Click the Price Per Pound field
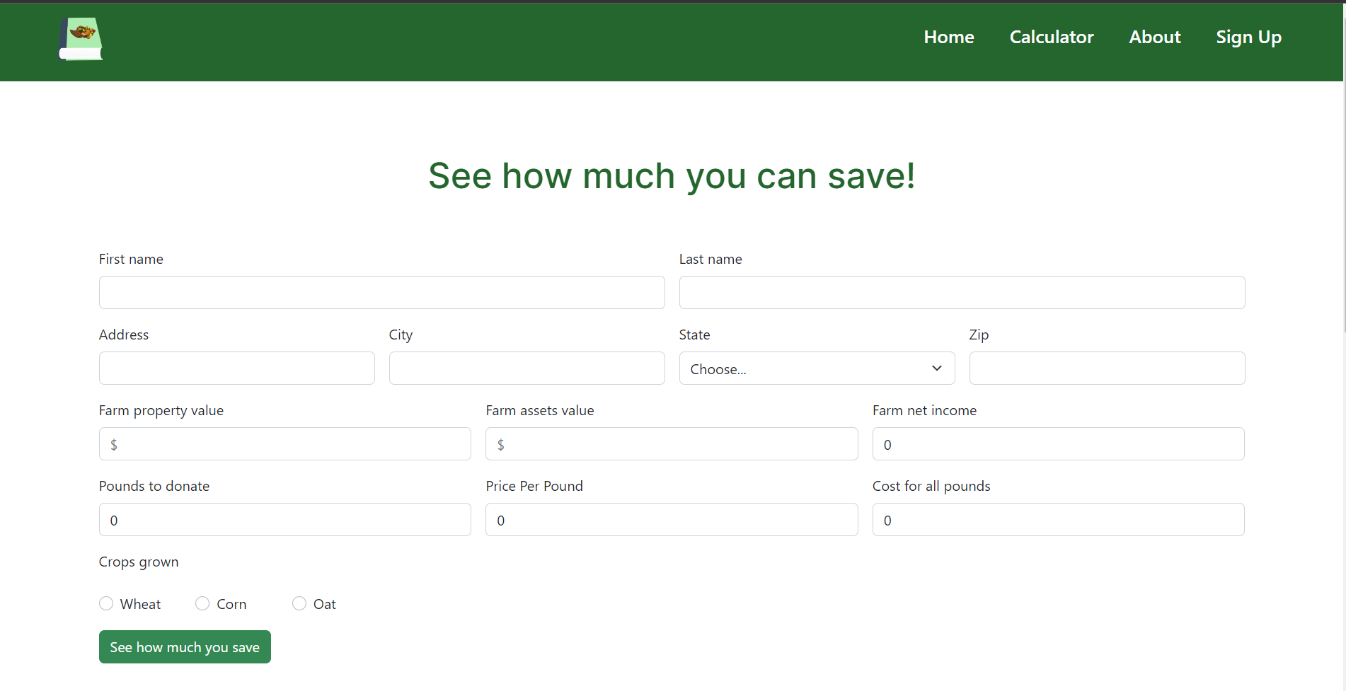Image resolution: width=1346 pixels, height=691 pixels. click(x=672, y=519)
